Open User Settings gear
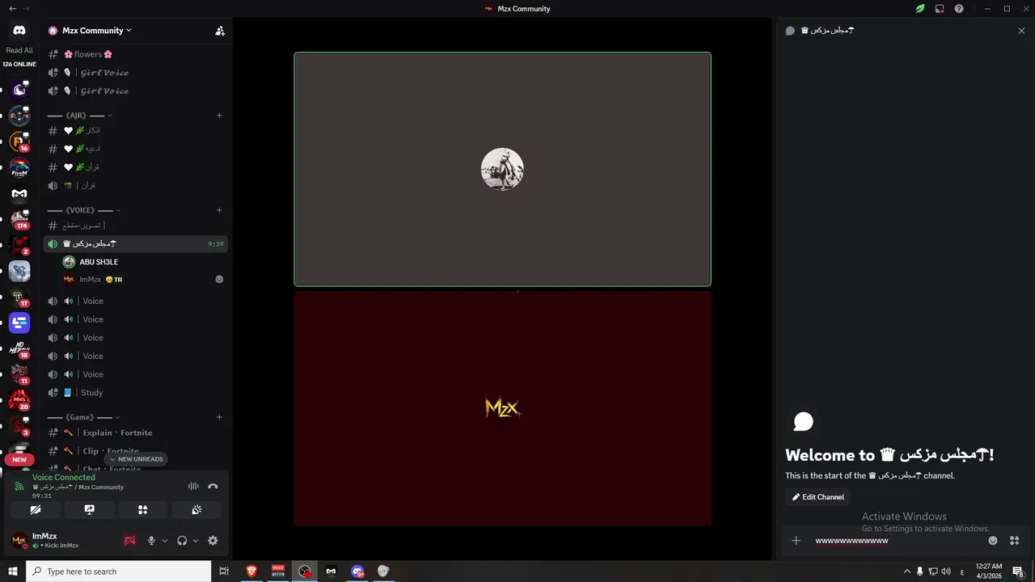1035x582 pixels. tap(213, 541)
